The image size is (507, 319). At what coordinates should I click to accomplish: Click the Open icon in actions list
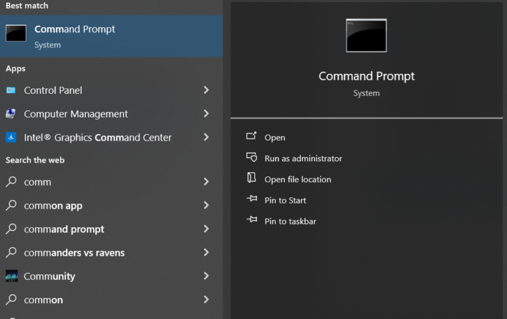point(252,136)
